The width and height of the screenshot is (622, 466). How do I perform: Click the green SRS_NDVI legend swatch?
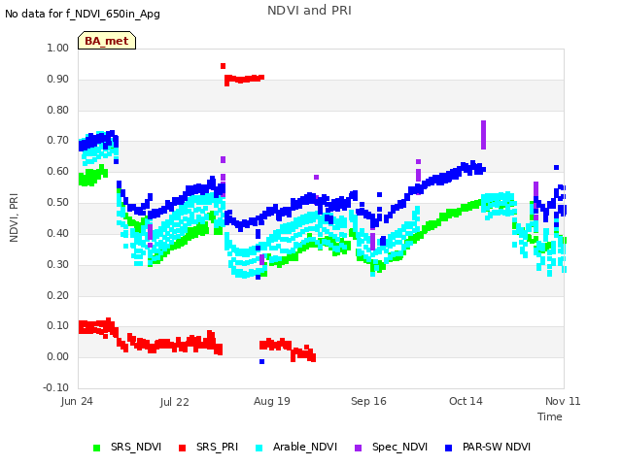96,448
